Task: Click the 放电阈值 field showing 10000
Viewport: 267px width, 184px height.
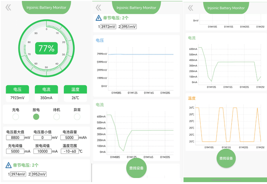Action: point(42,152)
